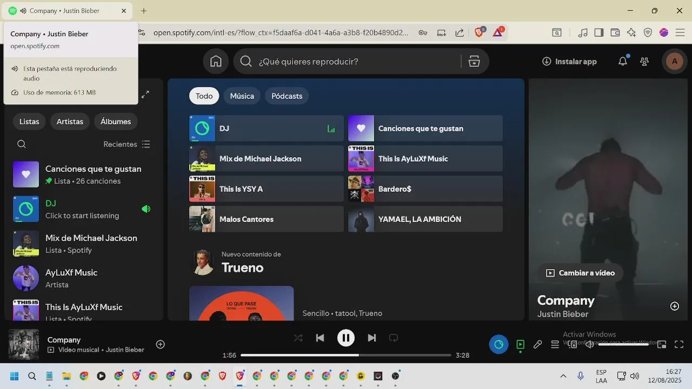Toggle the browser sidebar panel icon
Screen dimensions: 692x389
(x=599, y=32)
